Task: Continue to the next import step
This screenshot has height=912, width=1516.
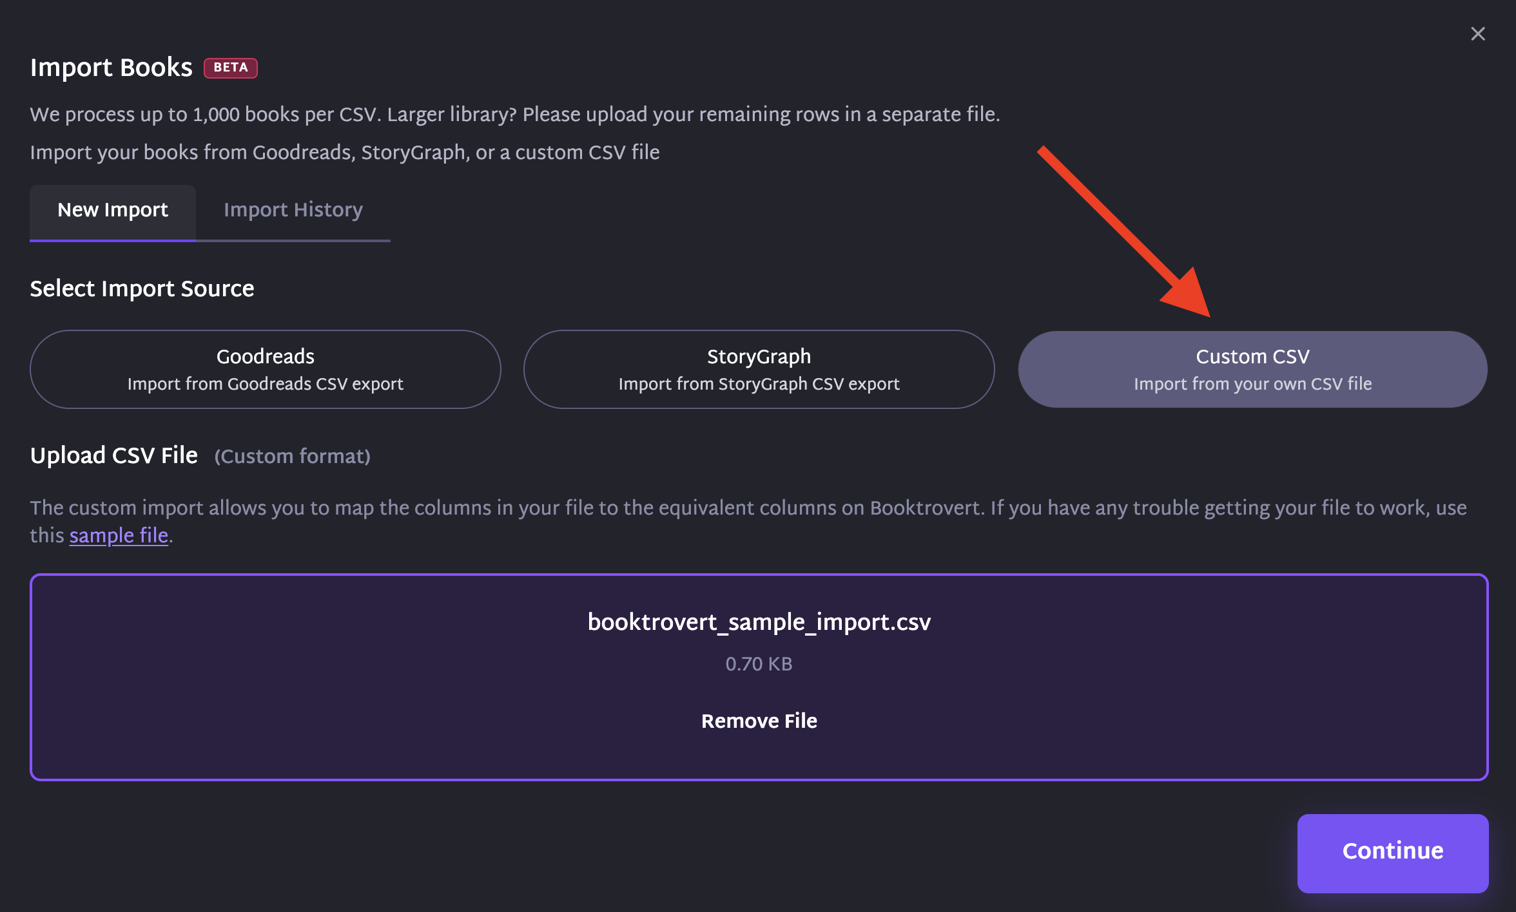Action: pos(1393,853)
